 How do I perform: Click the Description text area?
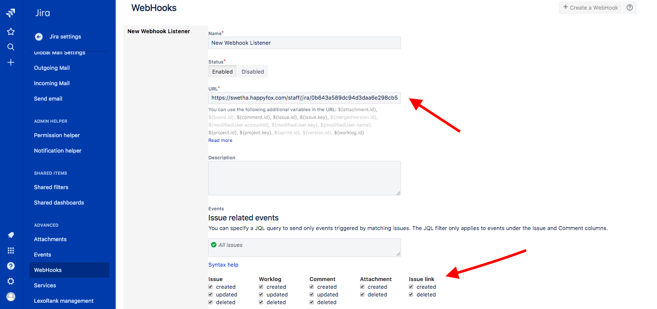pyautogui.click(x=305, y=178)
